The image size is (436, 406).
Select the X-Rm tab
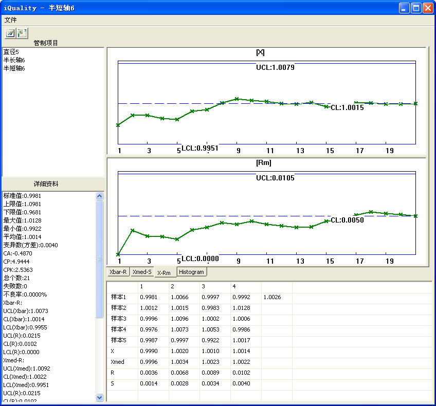click(x=165, y=272)
